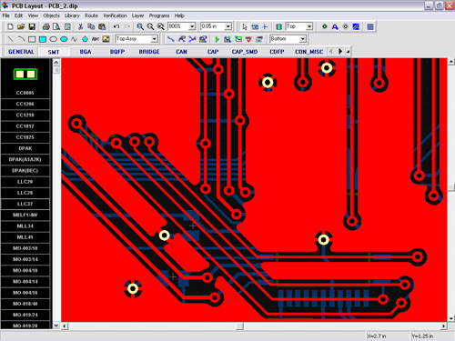This screenshot has width=455, height=341.
Task: Select the Cut scissors icon
Action: [x=80, y=26]
